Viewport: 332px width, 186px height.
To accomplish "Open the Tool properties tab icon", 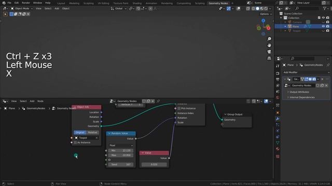I will pyautogui.click(x=278, y=66).
